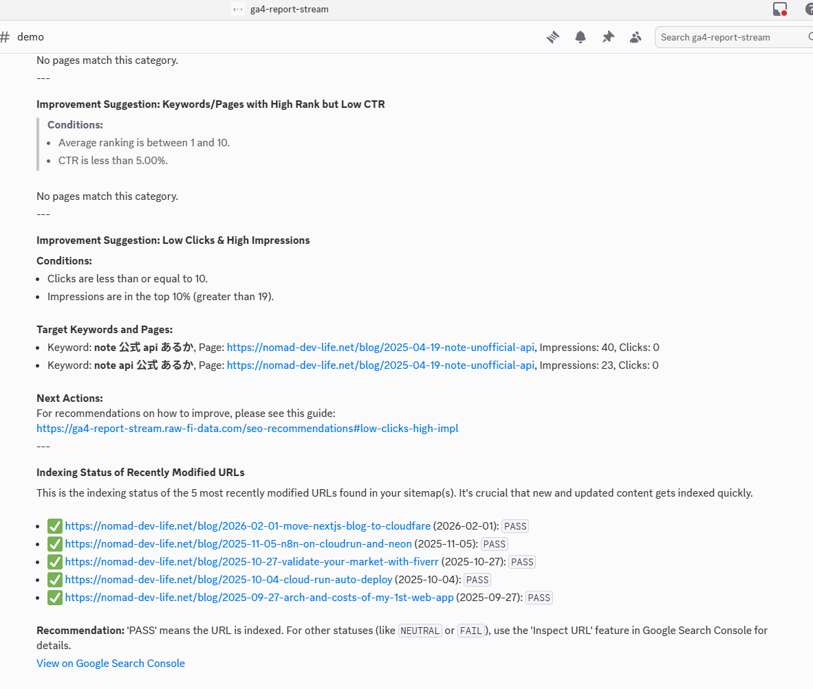Screen dimensions: 813x689
Task: Open notification settings bell icon
Action: (581, 37)
